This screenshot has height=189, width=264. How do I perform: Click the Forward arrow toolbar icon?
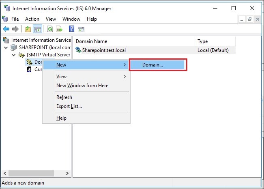point(15,29)
